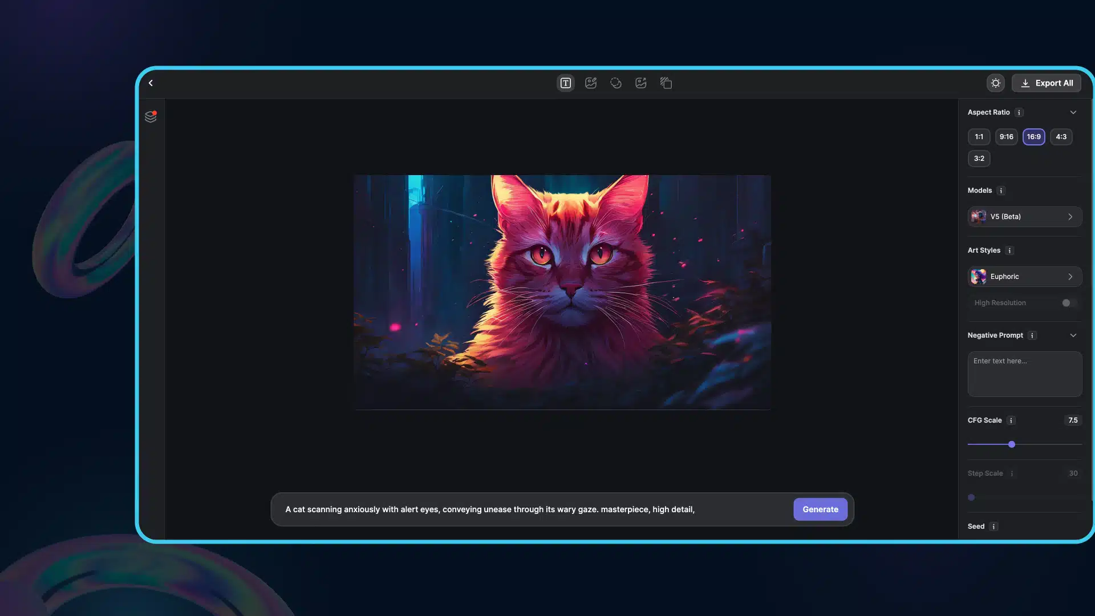The image size is (1095, 616).
Task: Adjust the CFG Scale slider
Action: [x=1011, y=444]
